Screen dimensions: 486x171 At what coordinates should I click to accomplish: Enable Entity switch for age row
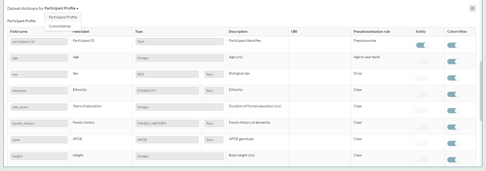(422, 62)
